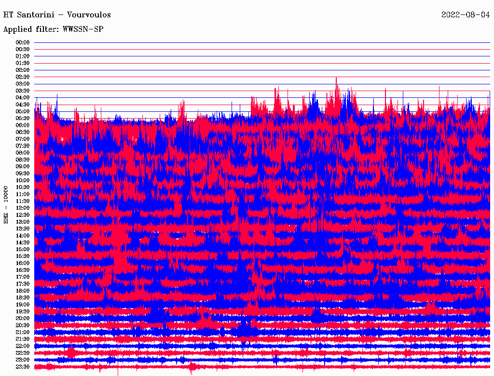
Task: Select the 02:30 time label
Action: (23, 77)
